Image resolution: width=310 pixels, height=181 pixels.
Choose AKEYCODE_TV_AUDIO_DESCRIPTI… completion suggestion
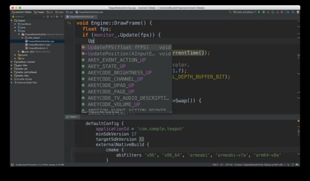click(126, 98)
